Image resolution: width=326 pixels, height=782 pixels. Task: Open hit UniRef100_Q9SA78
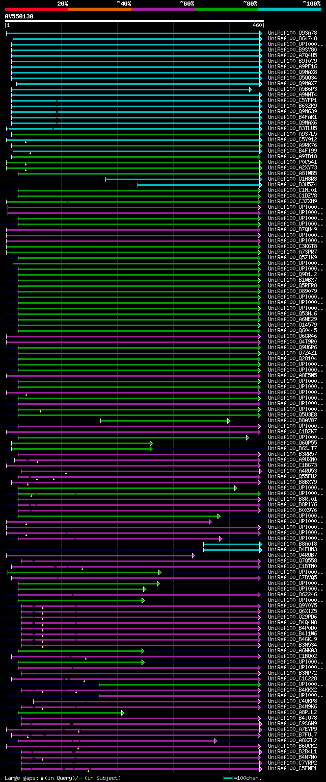[292, 33]
